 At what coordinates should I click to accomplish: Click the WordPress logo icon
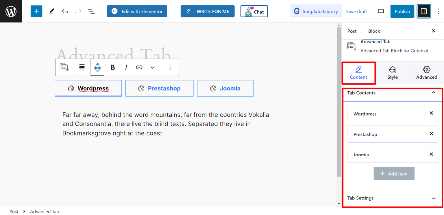11,11
